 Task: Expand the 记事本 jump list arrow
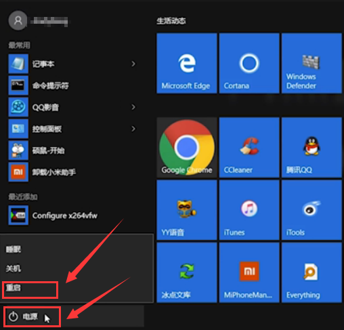pyautogui.click(x=133, y=64)
